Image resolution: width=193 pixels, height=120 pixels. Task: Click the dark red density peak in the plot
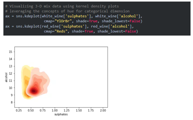(33, 91)
